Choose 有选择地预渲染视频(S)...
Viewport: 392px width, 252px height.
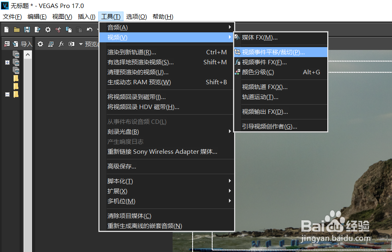click(167, 62)
